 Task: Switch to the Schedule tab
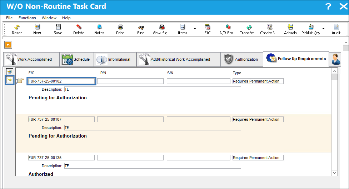(x=76, y=59)
